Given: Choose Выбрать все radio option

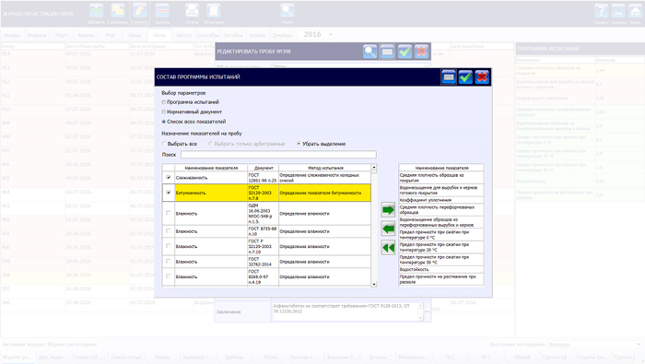Looking at the screenshot, I should click(164, 144).
